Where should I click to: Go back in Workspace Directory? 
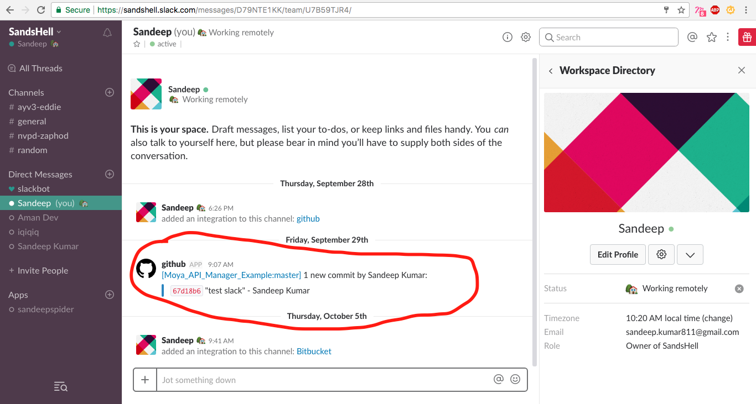(x=551, y=71)
